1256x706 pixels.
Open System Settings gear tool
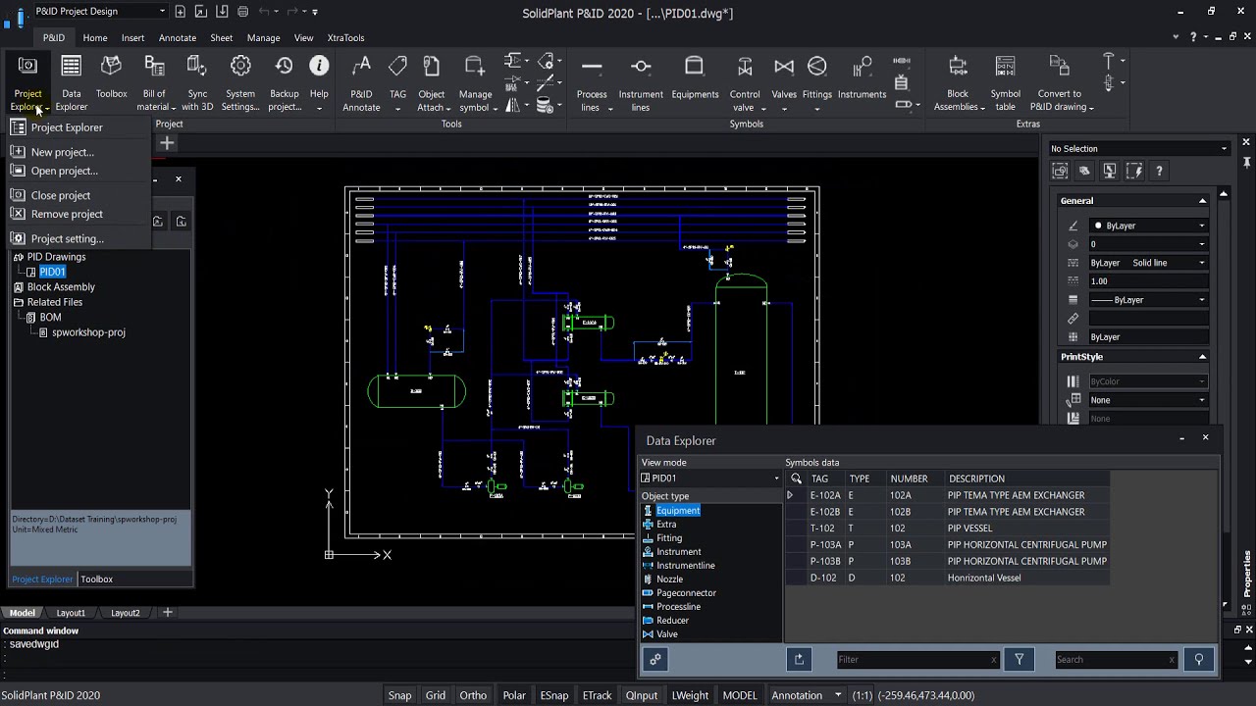tap(240, 81)
